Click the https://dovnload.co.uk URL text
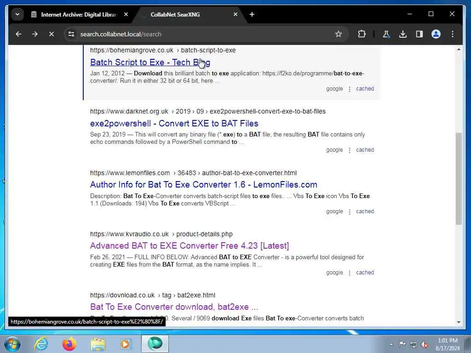The image size is (471, 353). tap(122, 296)
